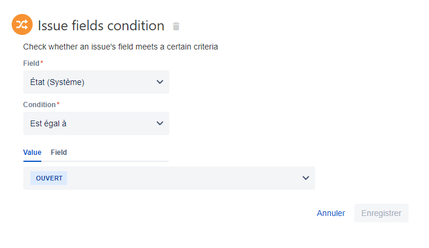Cancel with the Annuler link
Image resolution: width=429 pixels, height=248 pixels.
331,213
